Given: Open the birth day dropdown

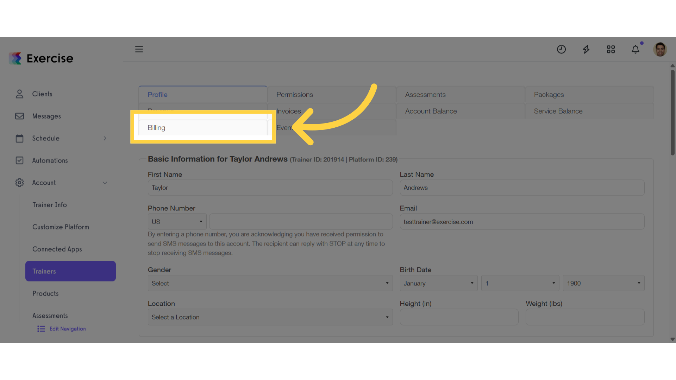Looking at the screenshot, I should (x=520, y=283).
